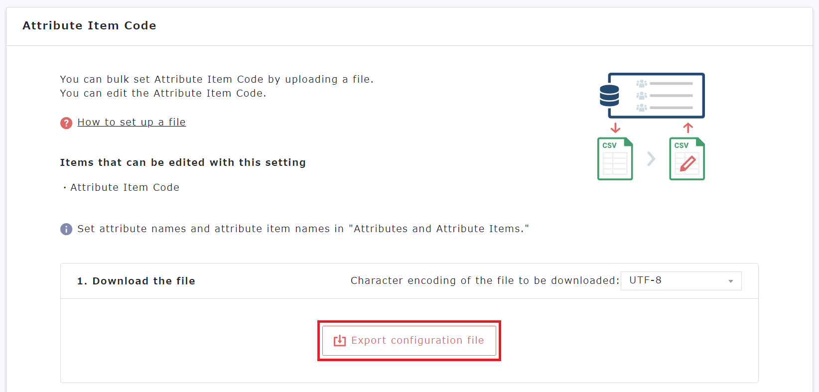Click the Character encoding label text

pos(485,281)
